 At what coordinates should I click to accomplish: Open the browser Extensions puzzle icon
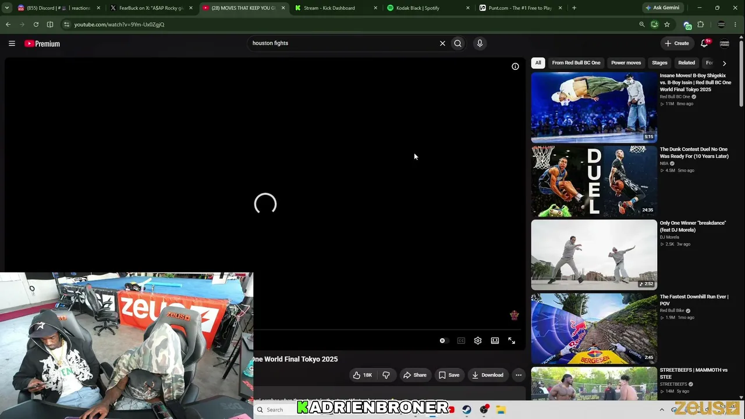pos(701,24)
